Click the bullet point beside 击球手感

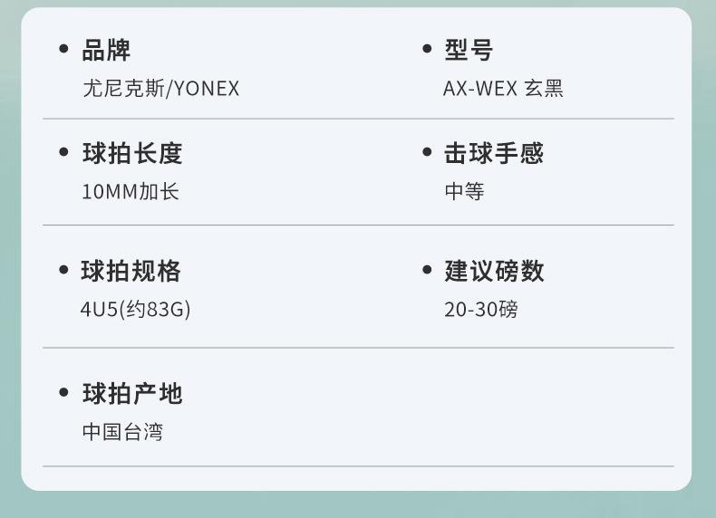click(x=426, y=152)
